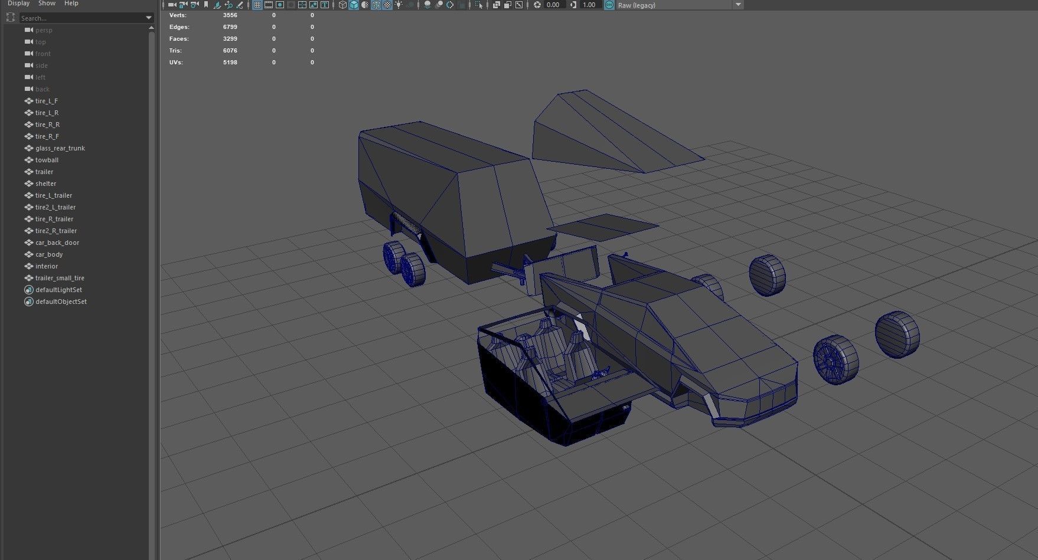Click the Image Plane icon
The width and height of the screenshot is (1038, 560).
[x=217, y=5]
